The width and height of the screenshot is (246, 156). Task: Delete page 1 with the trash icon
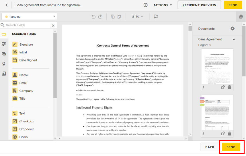[230, 87]
